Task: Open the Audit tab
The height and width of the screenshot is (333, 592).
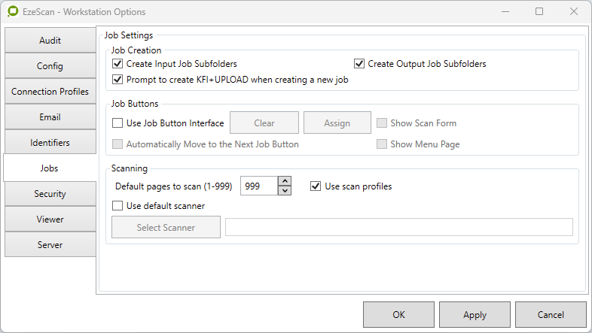Action: tap(50, 41)
